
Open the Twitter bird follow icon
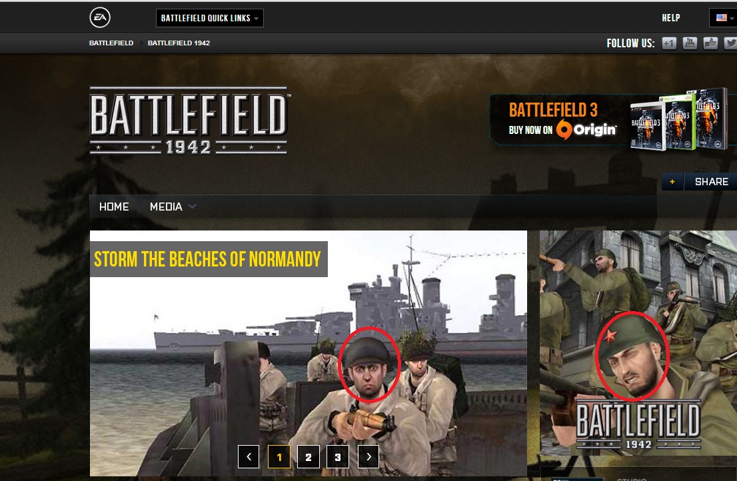[x=730, y=43]
